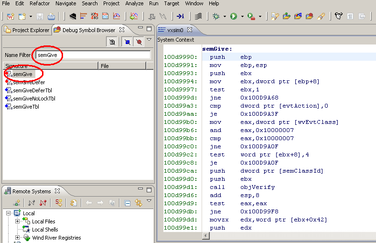The height and width of the screenshot is (243, 376).
Task: Click the IO/FO toolbar icon
Action: coord(94,16)
